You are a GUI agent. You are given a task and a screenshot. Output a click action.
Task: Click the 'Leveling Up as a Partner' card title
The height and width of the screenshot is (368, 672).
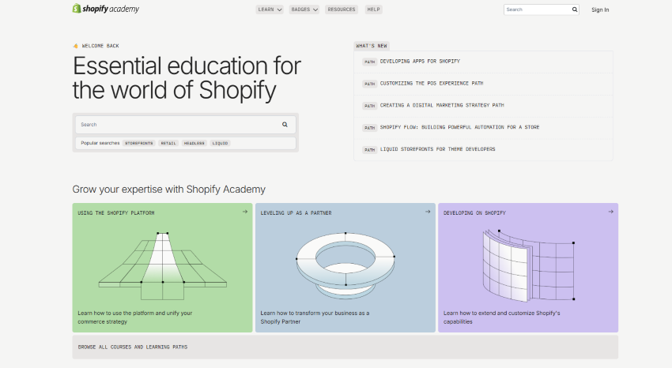tap(296, 212)
